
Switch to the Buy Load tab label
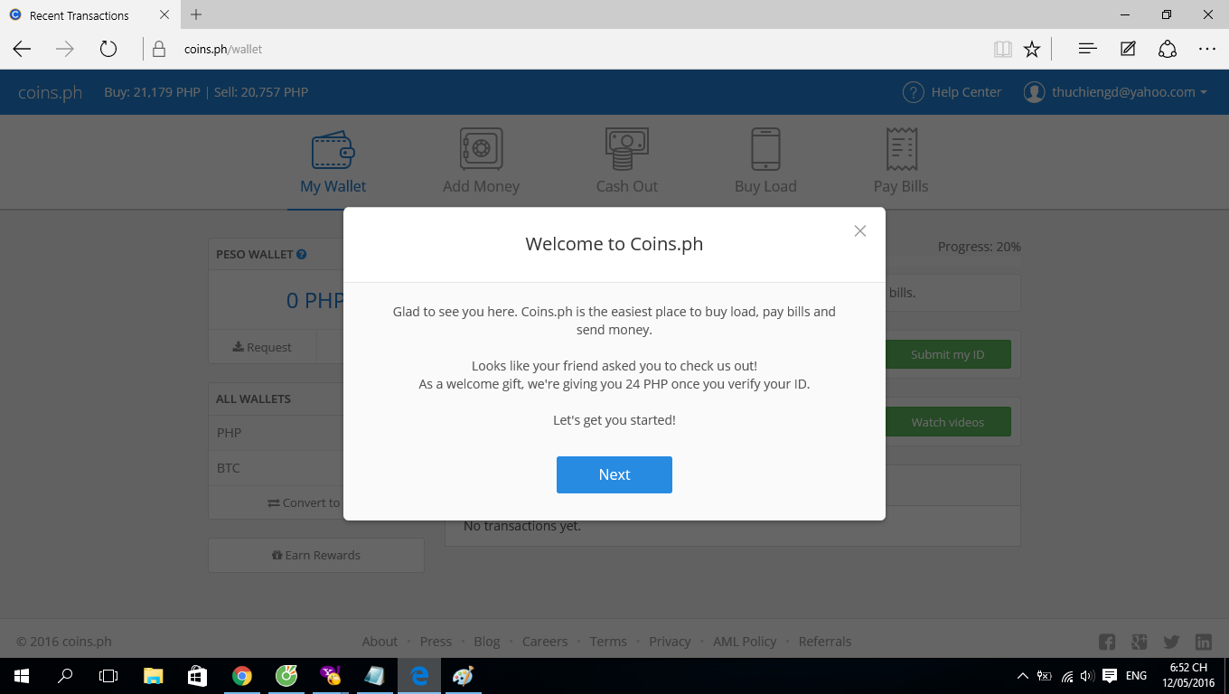coord(765,186)
